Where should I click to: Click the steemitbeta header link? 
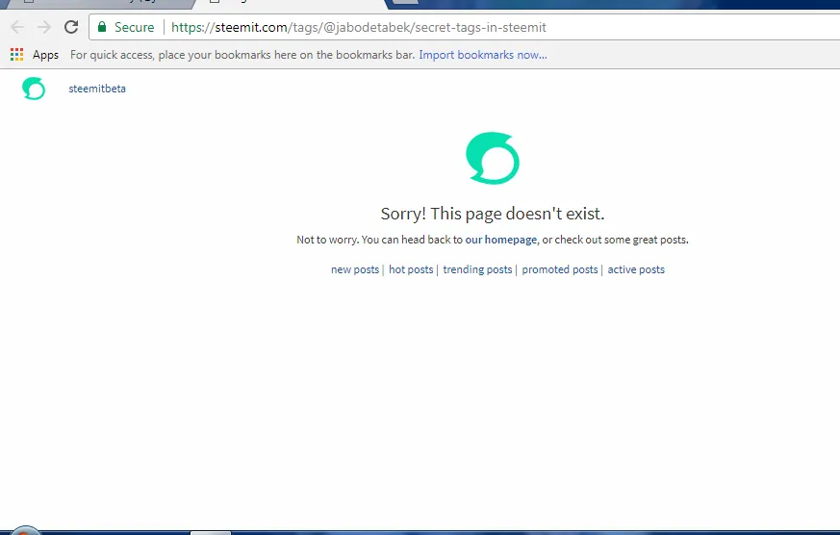point(97,89)
